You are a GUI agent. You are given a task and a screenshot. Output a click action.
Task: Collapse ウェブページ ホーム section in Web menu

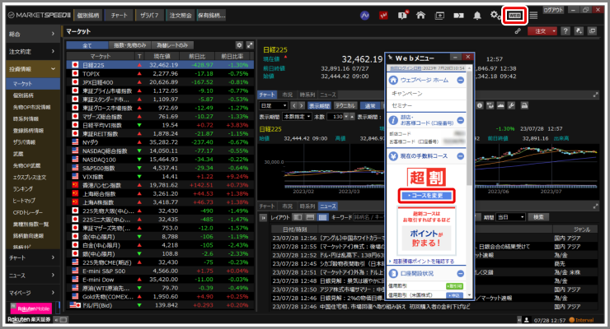point(460,80)
